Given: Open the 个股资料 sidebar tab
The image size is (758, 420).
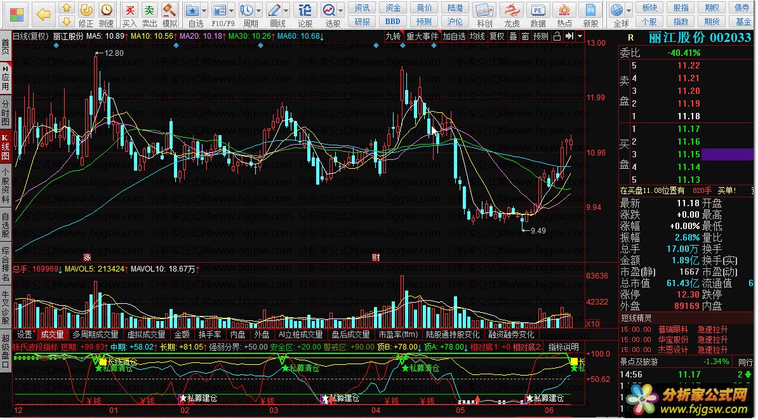Looking at the screenshot, I should pos(5,186).
